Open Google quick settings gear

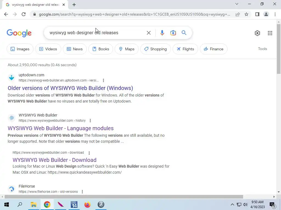[257, 33]
